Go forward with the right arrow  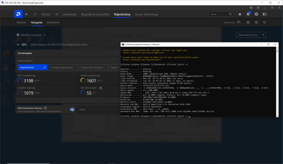pos(35,14)
